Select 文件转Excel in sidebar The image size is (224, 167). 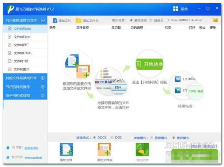(x=25, y=37)
